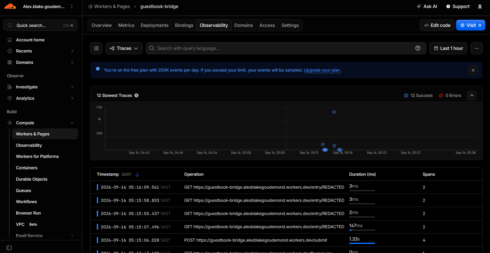This screenshot has width=490, height=253.
Task: Collapse the Slowest Traces chart
Action: coord(472,95)
